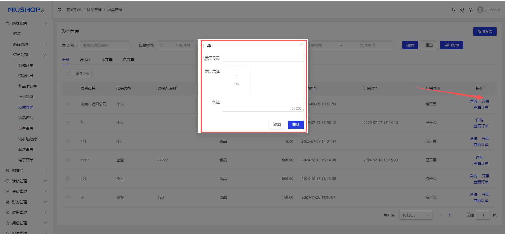The height and width of the screenshot is (234, 505).
Task: Click the admin user avatar icon
Action: (x=480, y=10)
